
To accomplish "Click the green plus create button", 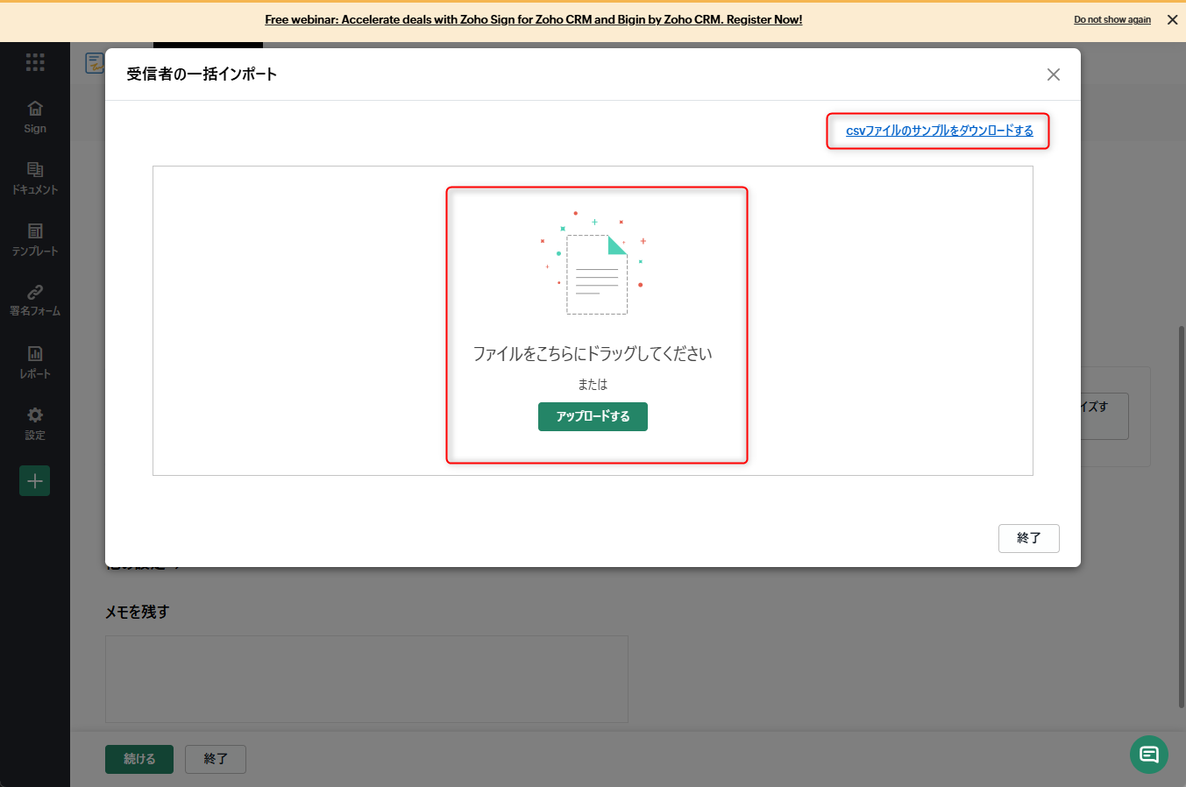I will pos(35,480).
